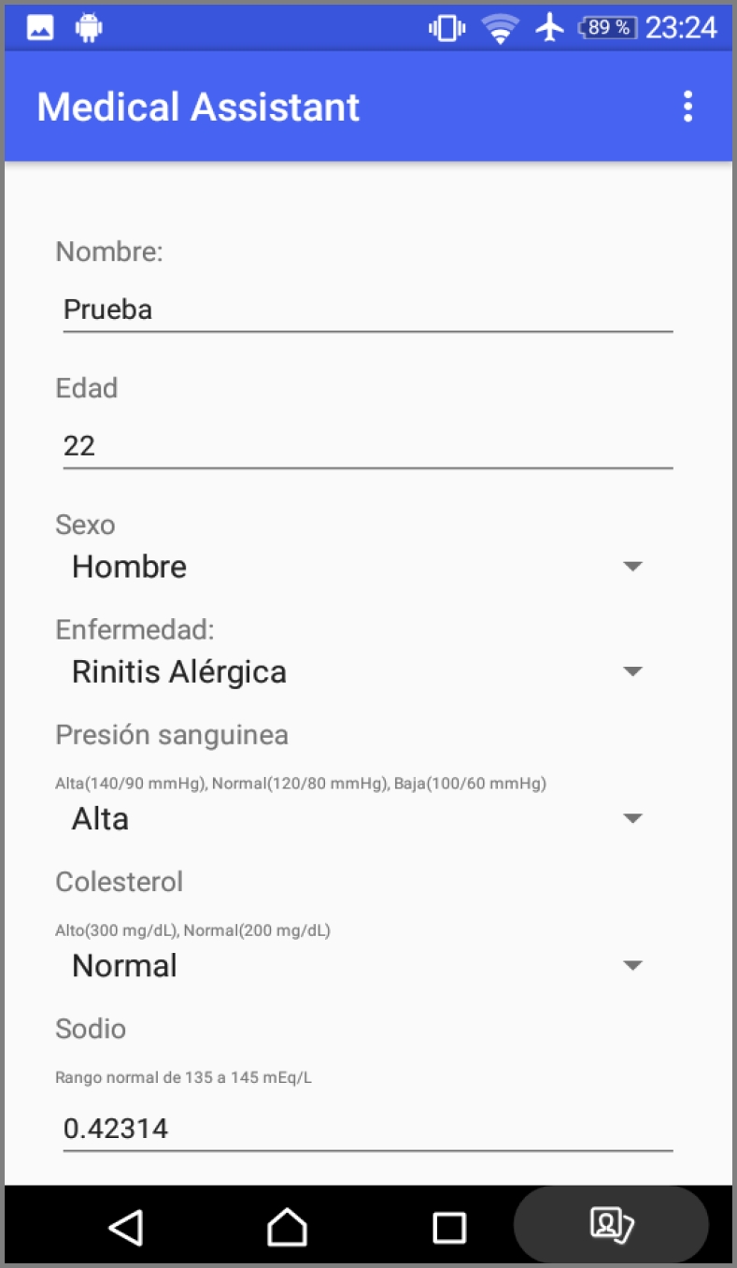The height and width of the screenshot is (1268, 737).
Task: Tap the Android debug notification icon
Action: click(89, 28)
